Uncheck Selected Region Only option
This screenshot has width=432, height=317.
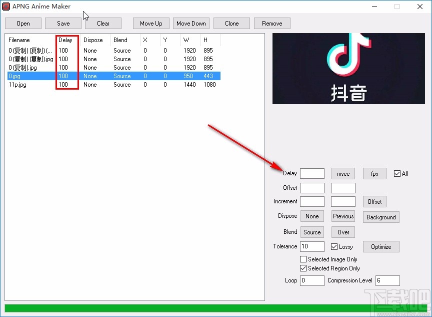pyautogui.click(x=303, y=268)
